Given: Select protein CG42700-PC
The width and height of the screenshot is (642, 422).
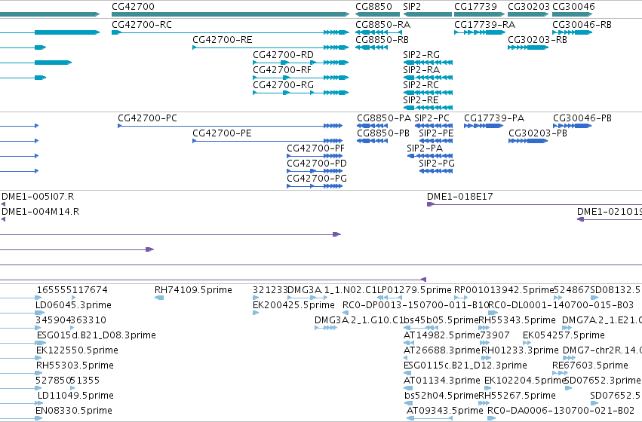Looking at the screenshot, I should (x=147, y=118).
